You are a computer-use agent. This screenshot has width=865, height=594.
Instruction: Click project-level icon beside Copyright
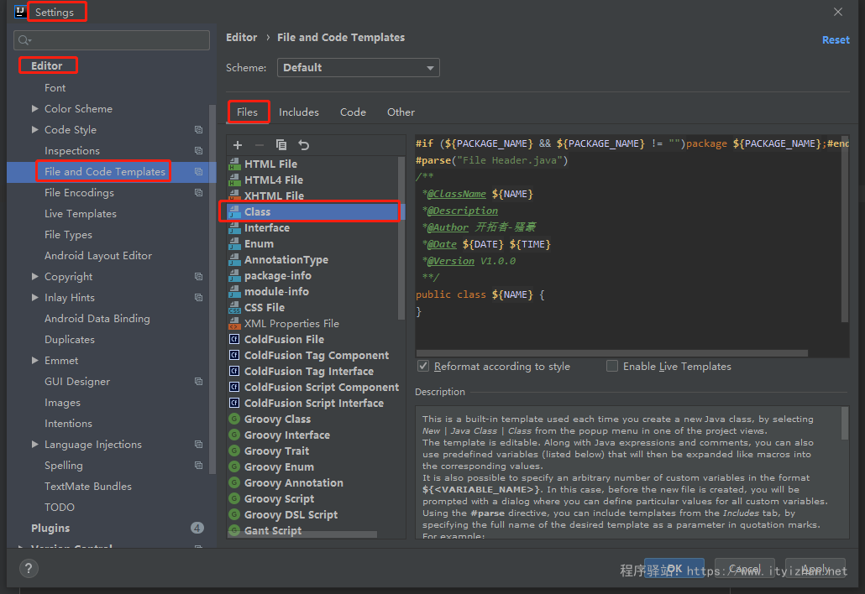point(198,277)
